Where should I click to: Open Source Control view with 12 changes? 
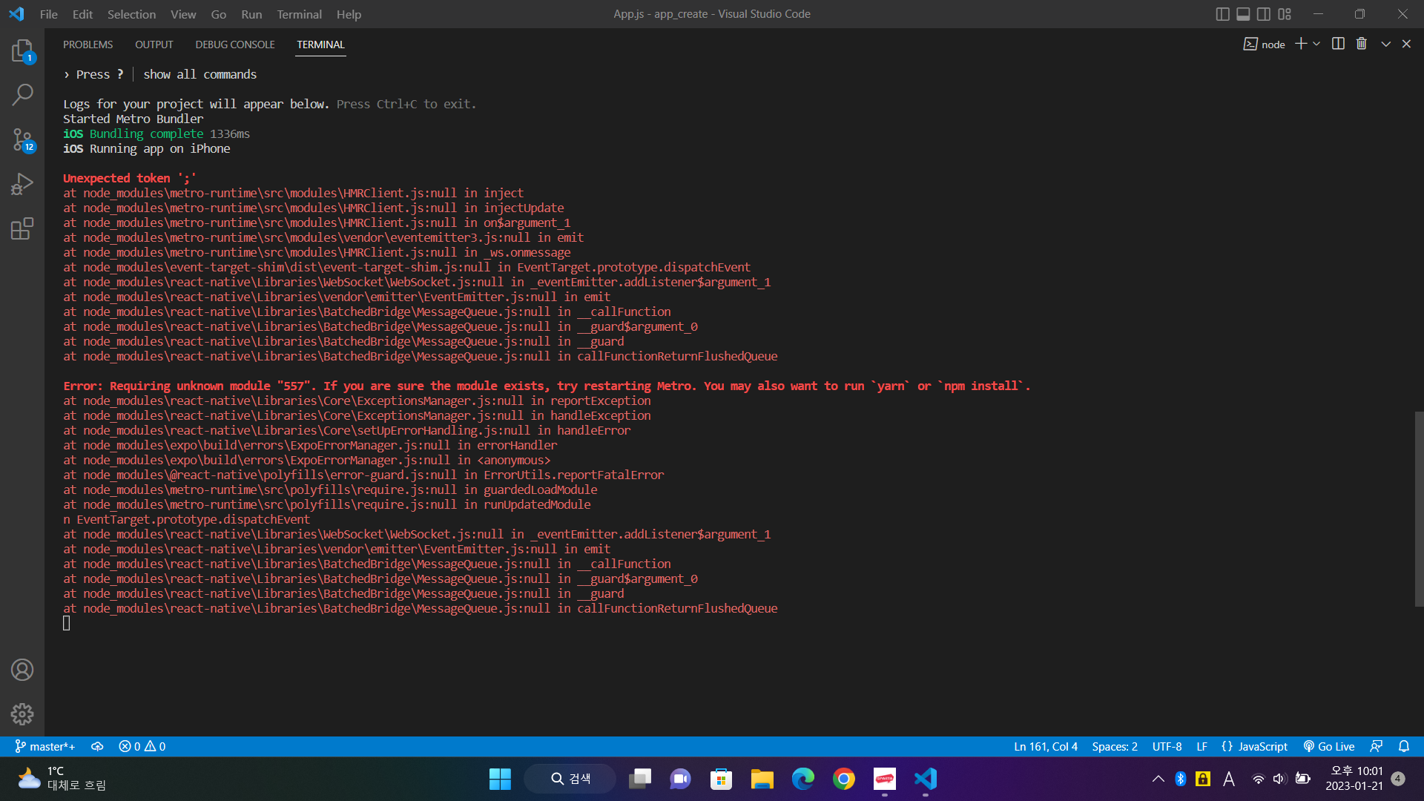coord(22,139)
